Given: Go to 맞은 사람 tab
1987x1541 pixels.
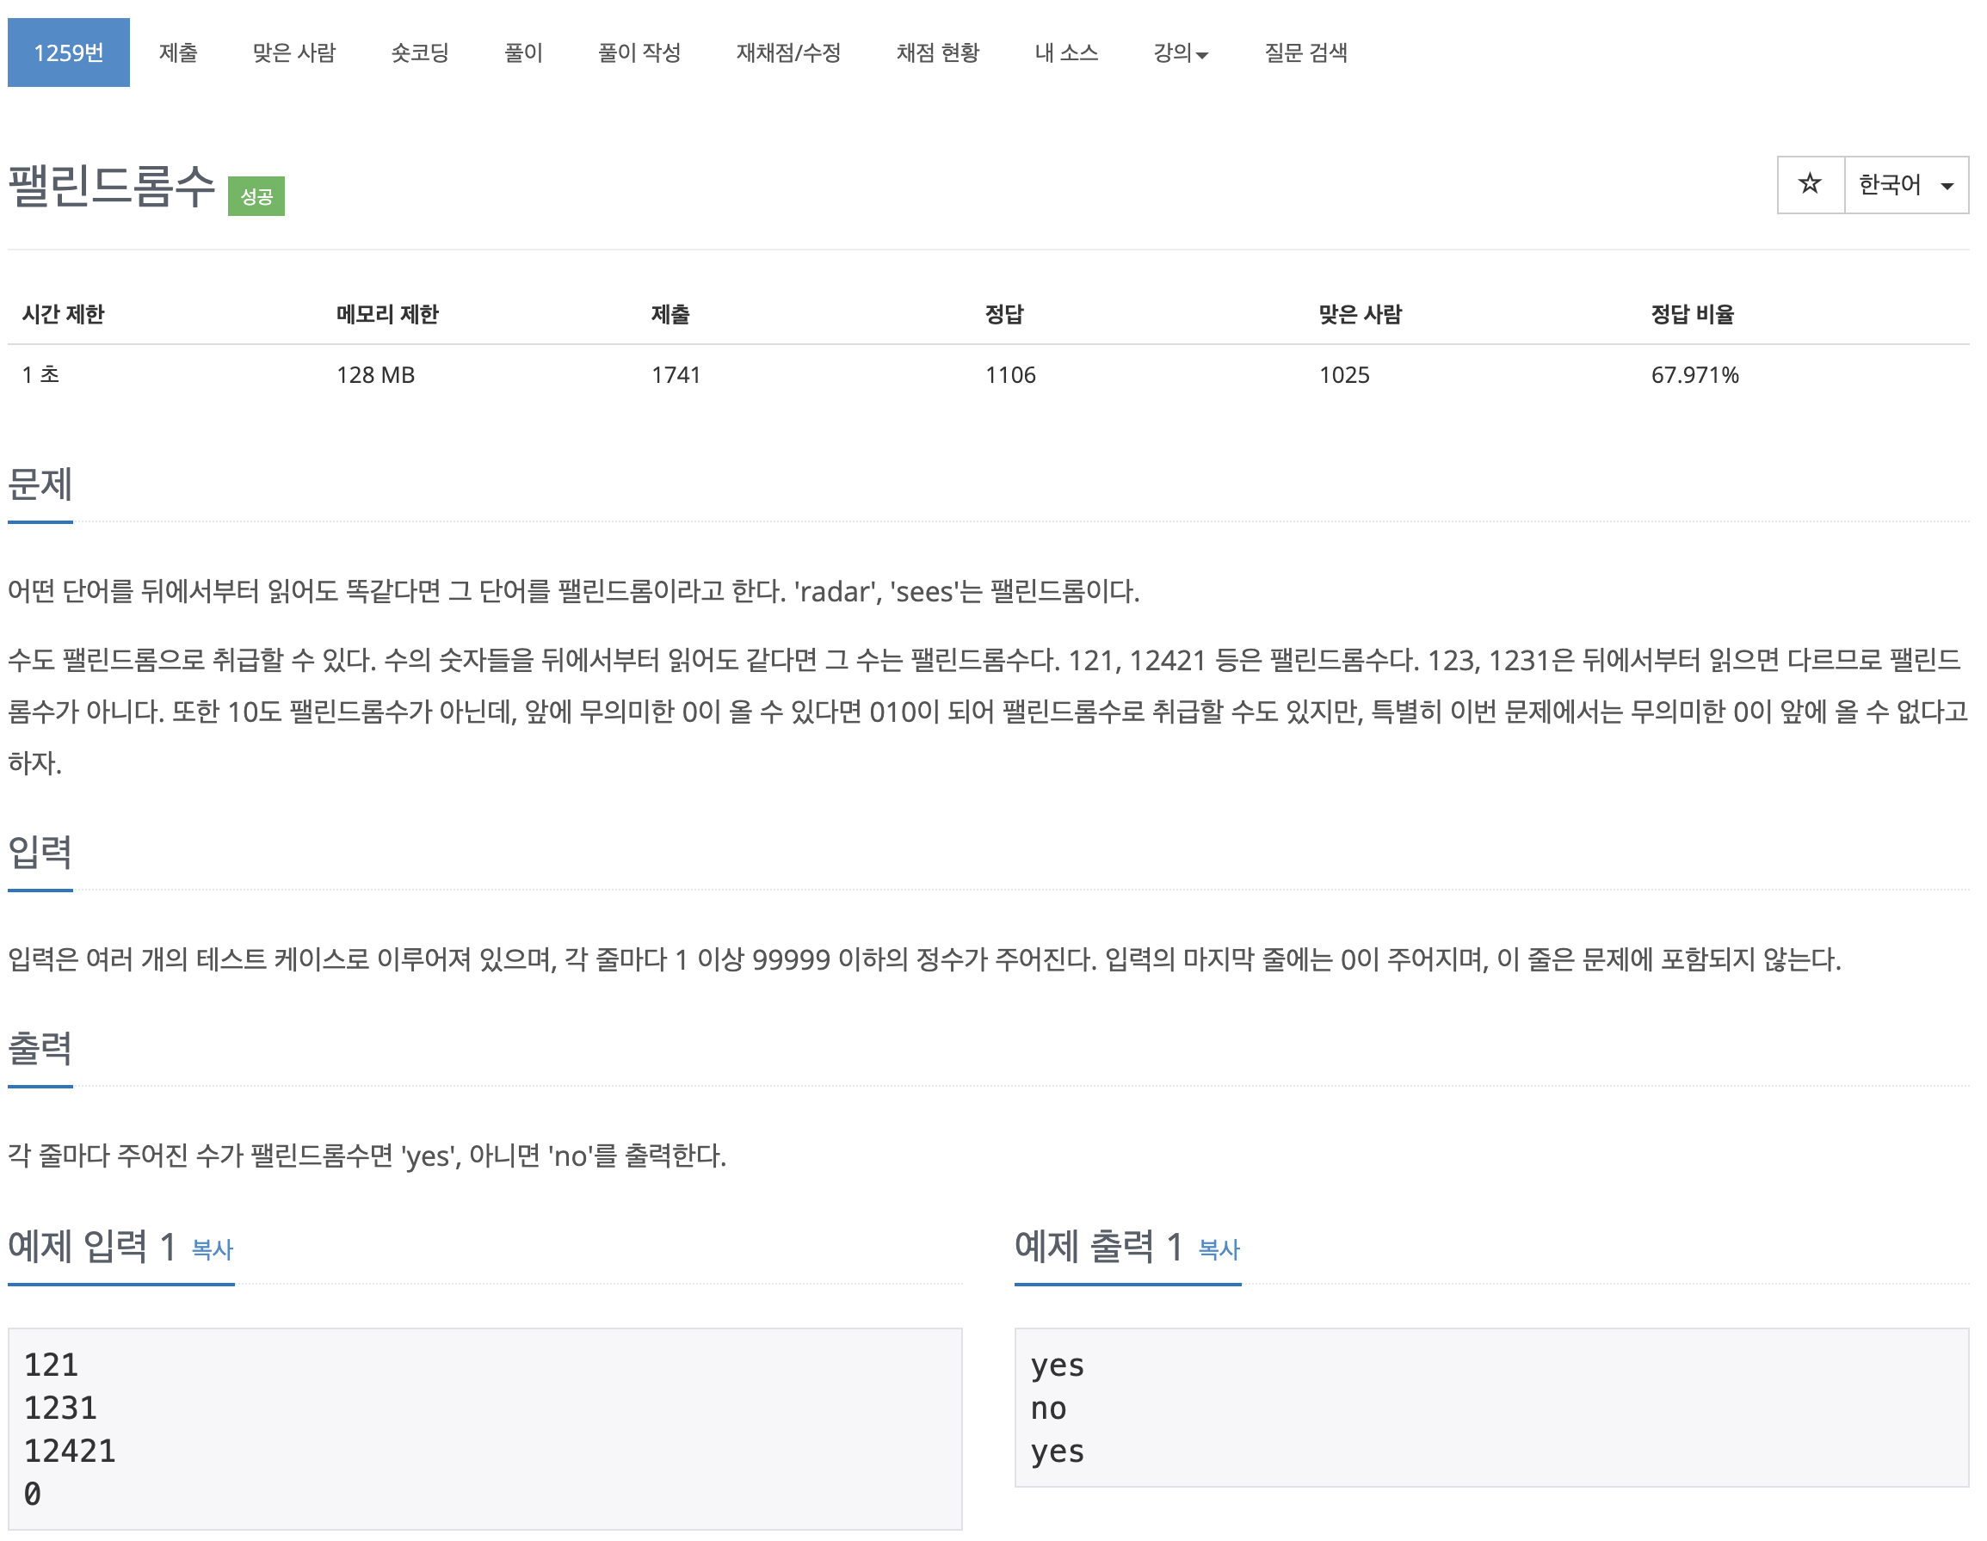Looking at the screenshot, I should [x=293, y=52].
